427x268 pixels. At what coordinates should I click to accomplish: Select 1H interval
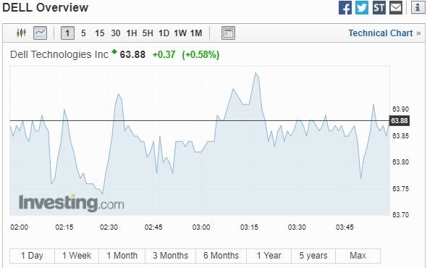(x=132, y=33)
